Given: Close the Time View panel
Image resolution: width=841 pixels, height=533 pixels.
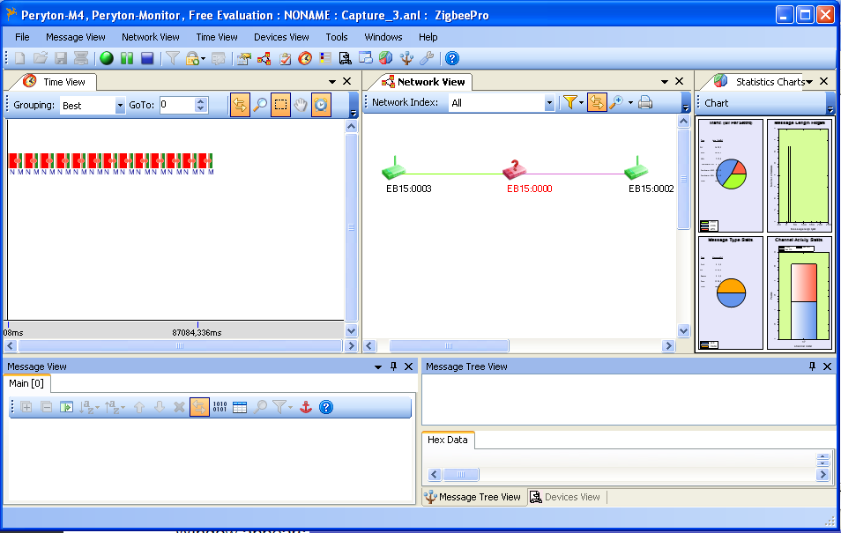Looking at the screenshot, I should [347, 81].
